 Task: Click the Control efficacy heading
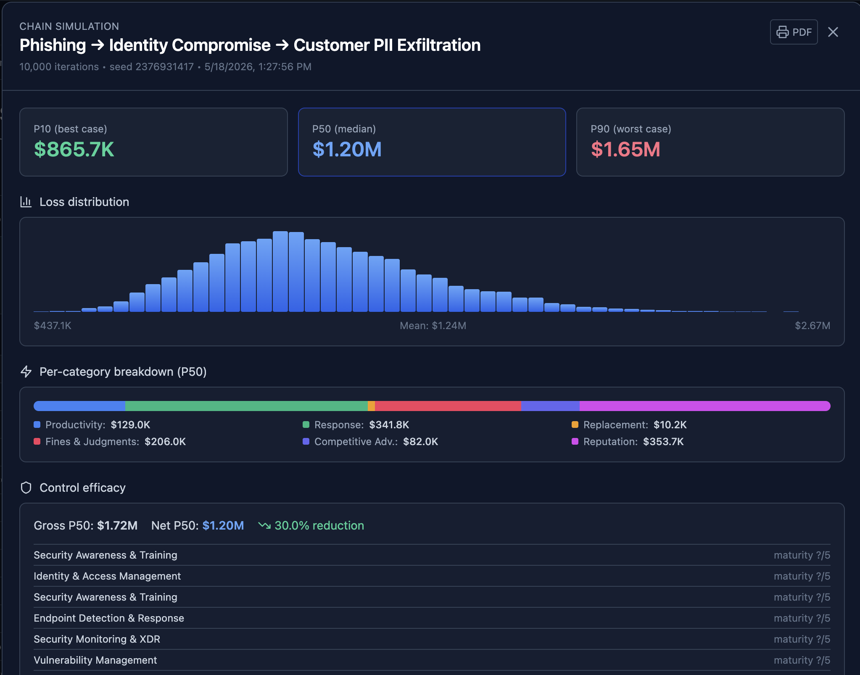coord(82,488)
